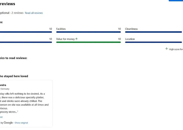Screen dimensions: 183x130
Task: Select the Value for money label
Action: pos(65,39)
